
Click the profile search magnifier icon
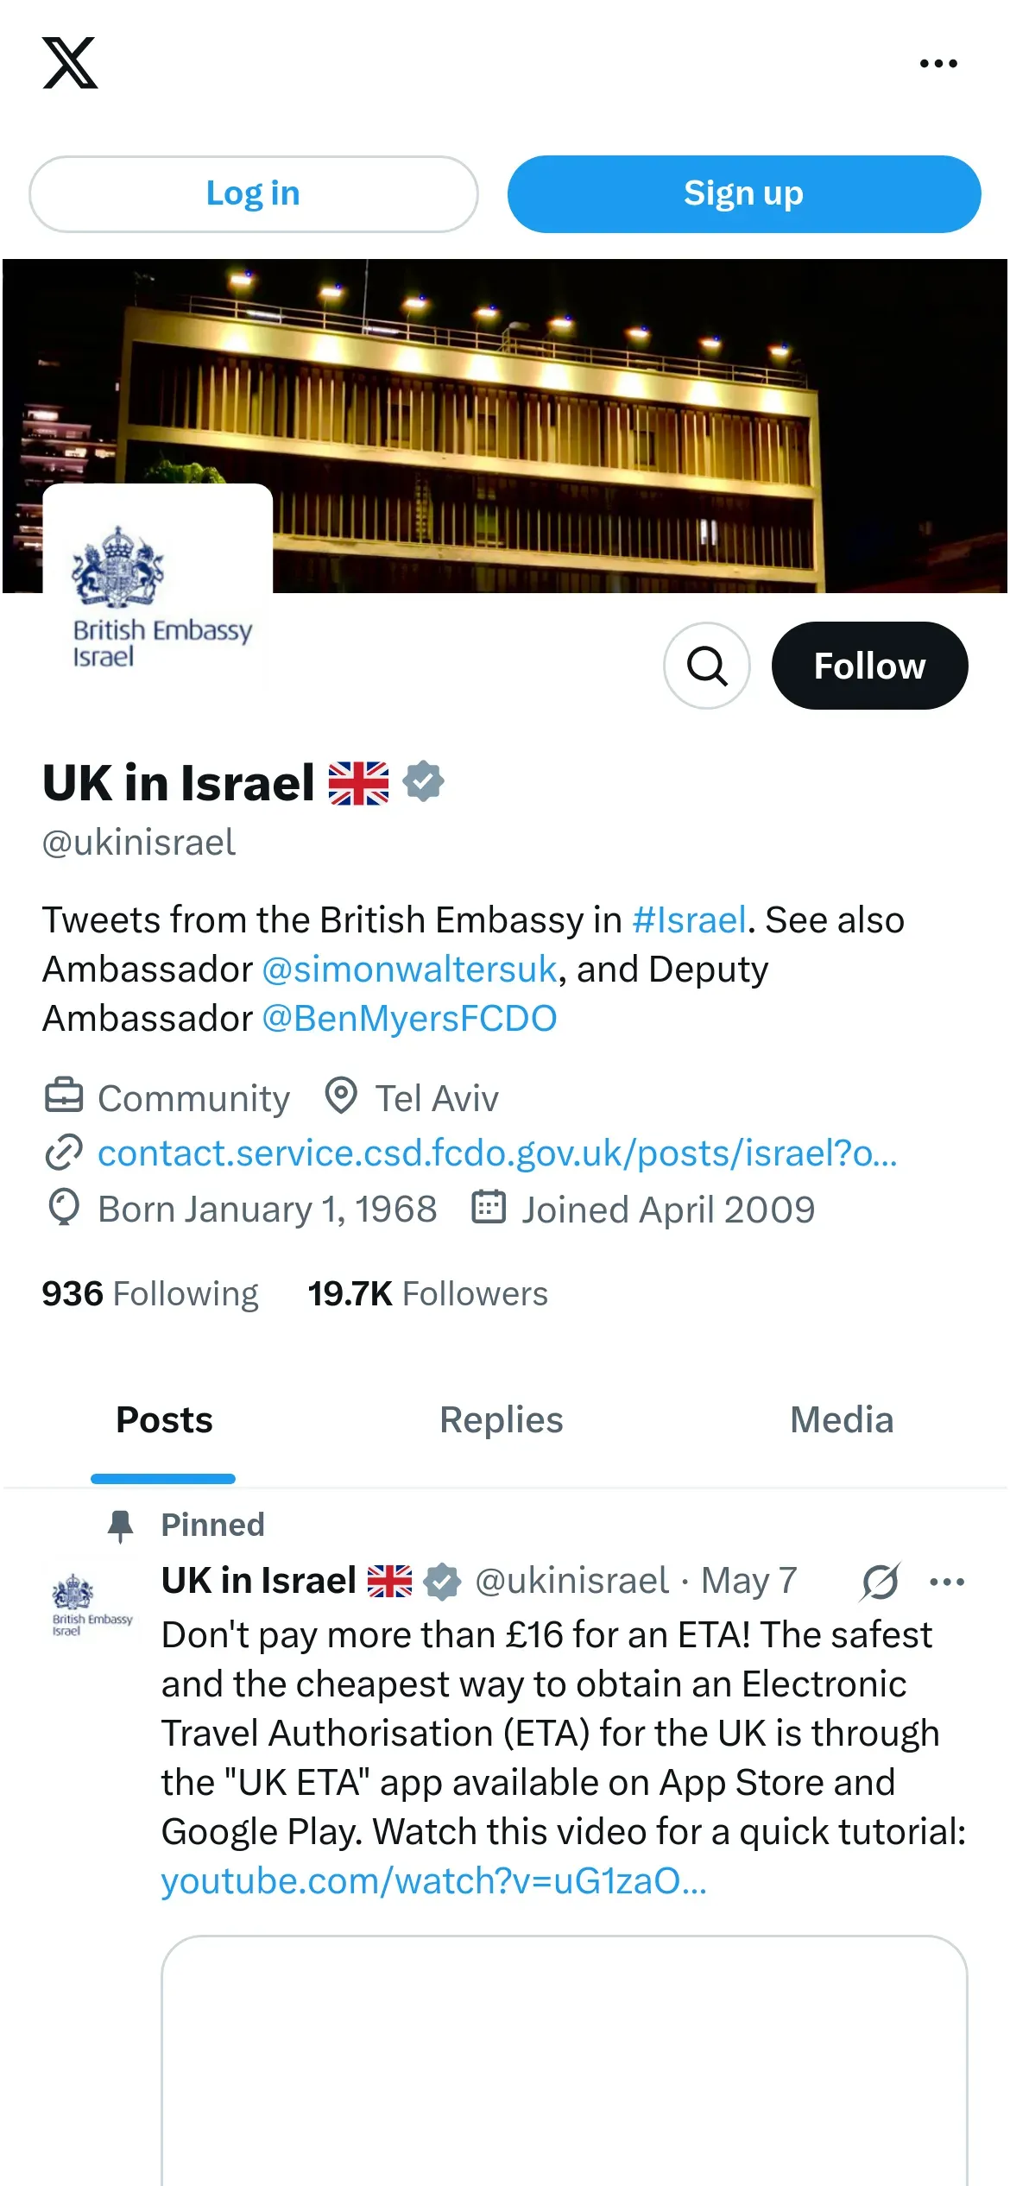[706, 666]
